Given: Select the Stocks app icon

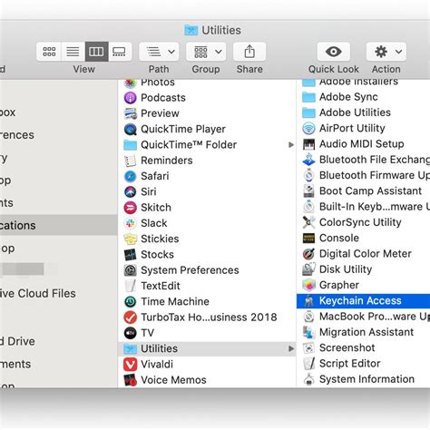Looking at the screenshot, I should [x=131, y=255].
